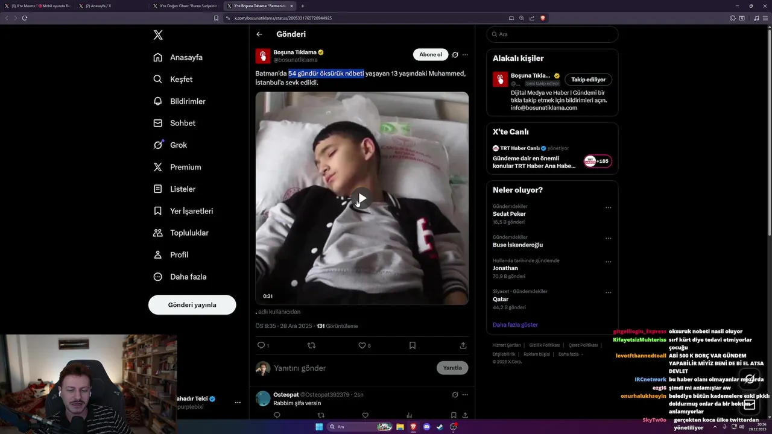Click the Brave shields icon in address bar
This screenshot has height=434, width=772.
point(543,18)
